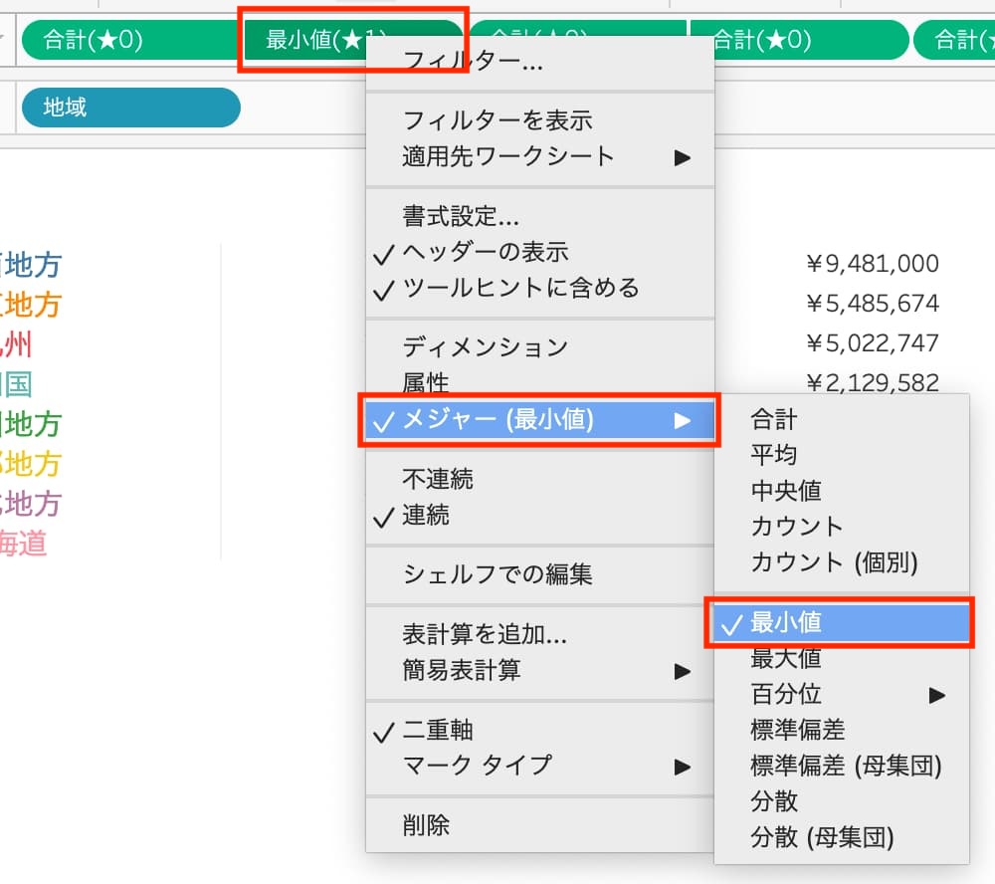The image size is (995, 884).
Task: Click the 最小値(★1) green pill
Action: 338,41
